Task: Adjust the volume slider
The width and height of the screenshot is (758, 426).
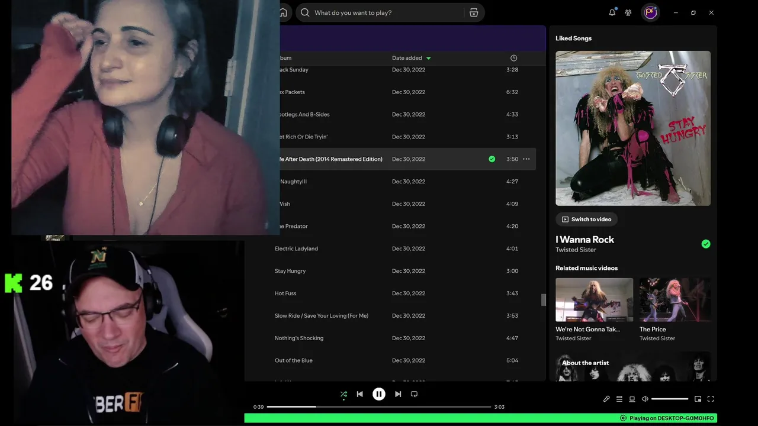Action: tap(670, 399)
